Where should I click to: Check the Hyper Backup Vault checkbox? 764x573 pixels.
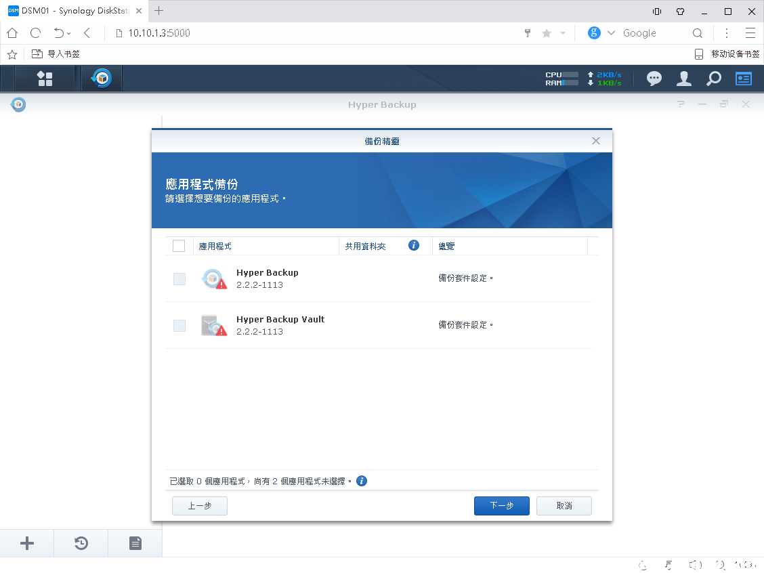(179, 326)
